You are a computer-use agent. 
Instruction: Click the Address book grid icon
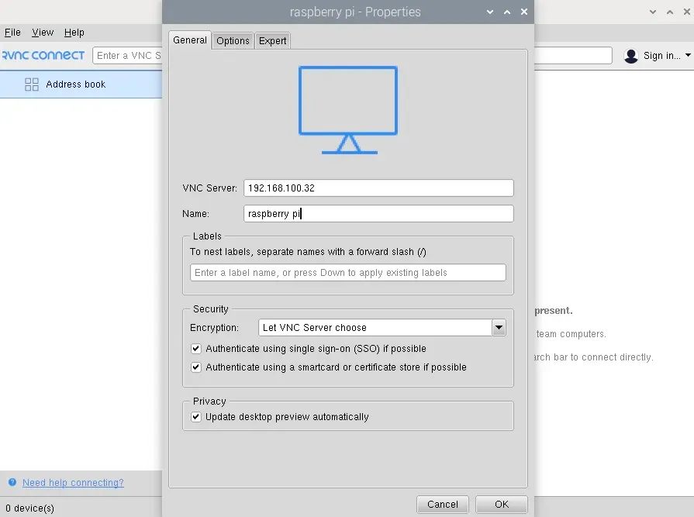coord(32,84)
